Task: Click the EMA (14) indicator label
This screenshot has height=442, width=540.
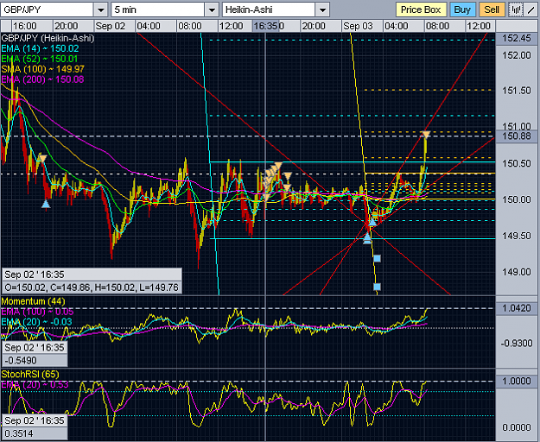Action: pos(40,48)
